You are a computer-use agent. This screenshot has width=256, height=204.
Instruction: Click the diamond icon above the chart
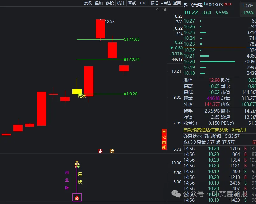(x=158, y=10)
